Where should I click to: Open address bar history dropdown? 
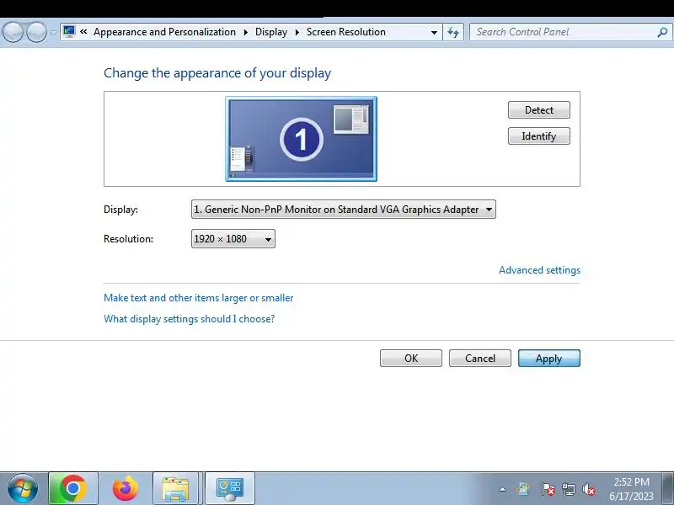434,32
